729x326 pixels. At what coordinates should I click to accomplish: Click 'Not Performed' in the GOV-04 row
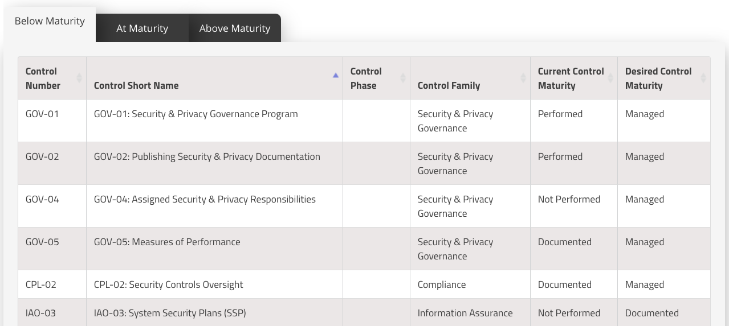(x=569, y=199)
